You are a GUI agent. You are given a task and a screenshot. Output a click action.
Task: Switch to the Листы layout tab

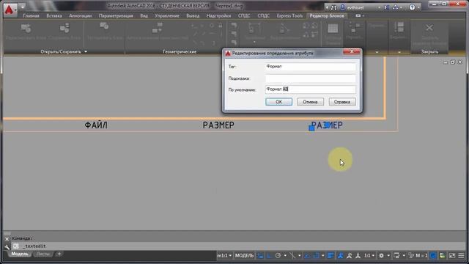click(x=43, y=254)
